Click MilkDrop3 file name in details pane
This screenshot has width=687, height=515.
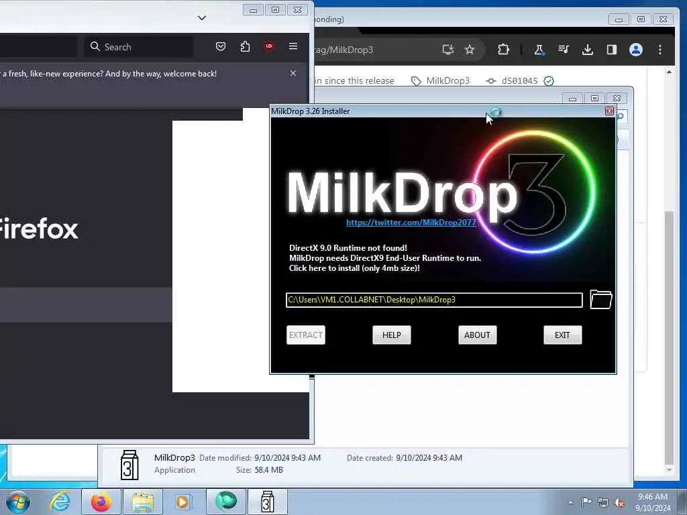[174, 457]
